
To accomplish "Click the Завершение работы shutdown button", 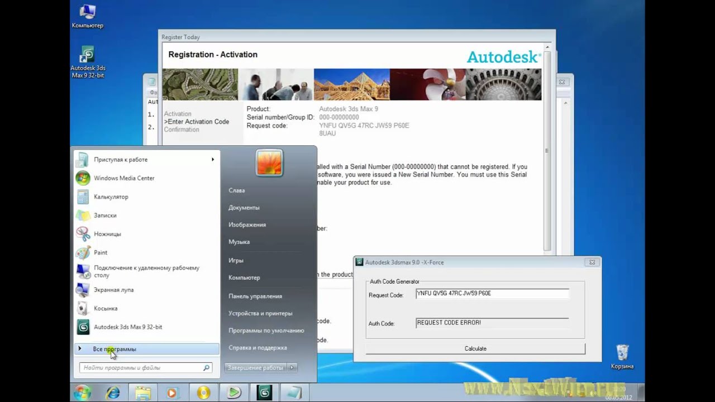I will tap(256, 367).
